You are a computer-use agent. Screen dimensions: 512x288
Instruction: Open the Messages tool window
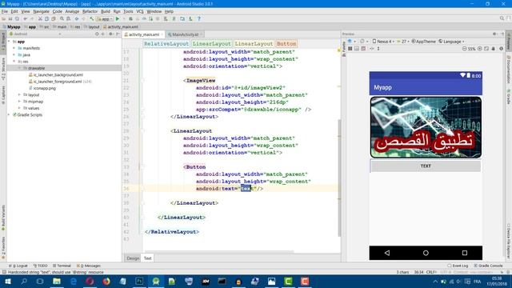tap(89, 266)
